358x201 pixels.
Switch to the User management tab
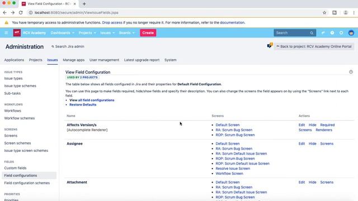pos(105,60)
